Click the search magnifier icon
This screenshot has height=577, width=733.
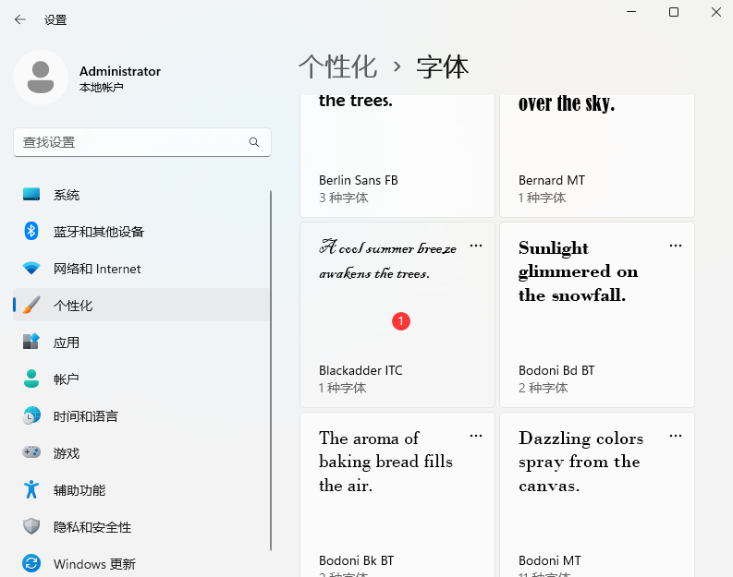point(254,142)
